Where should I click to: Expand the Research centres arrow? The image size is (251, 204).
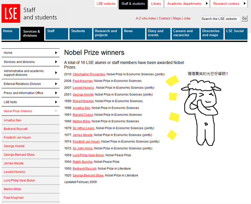[245, 4]
